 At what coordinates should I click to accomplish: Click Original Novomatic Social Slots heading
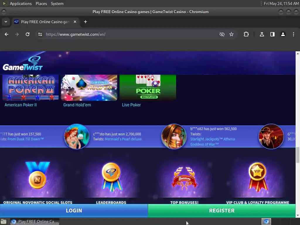pyautogui.click(x=38, y=202)
